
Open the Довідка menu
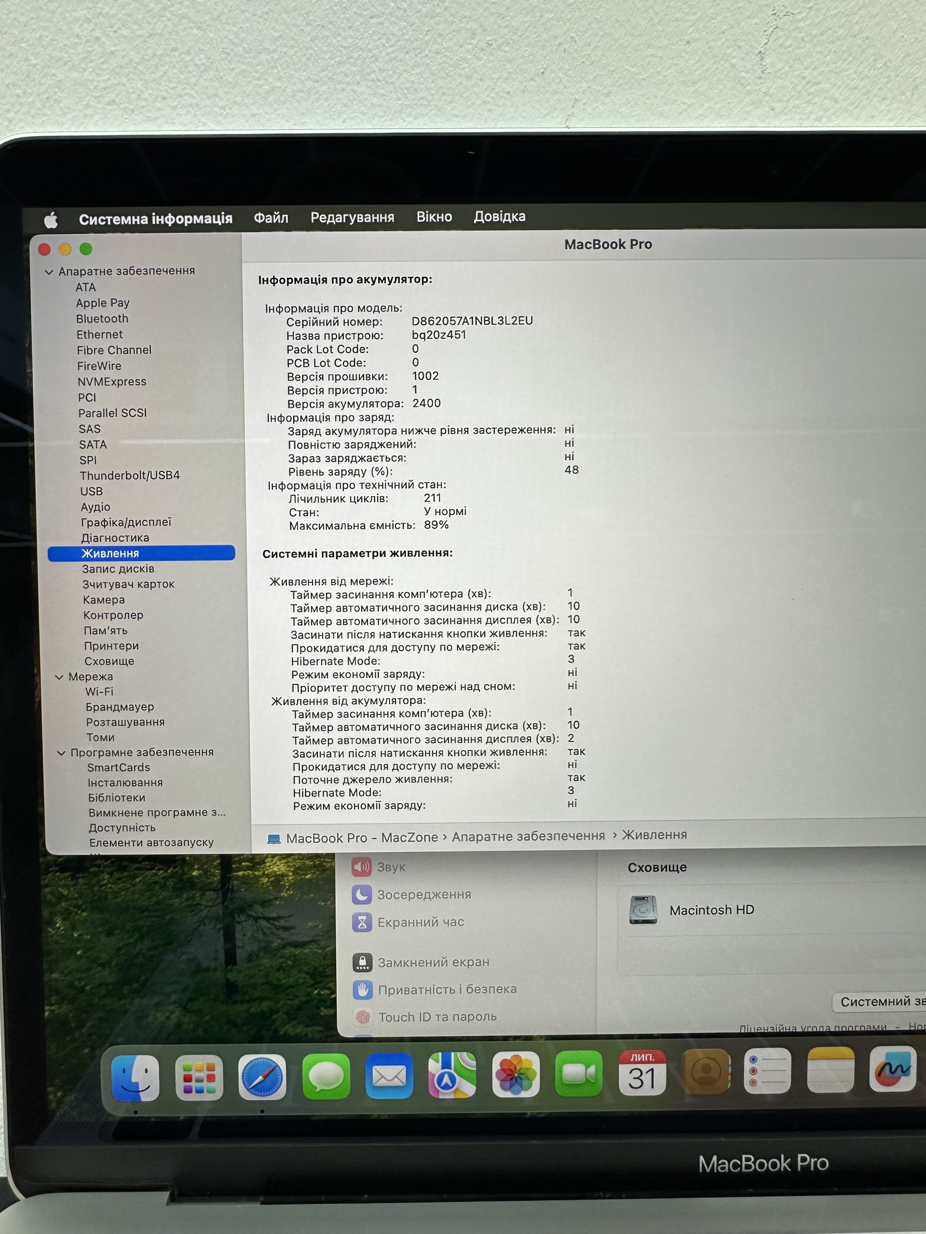click(x=500, y=216)
